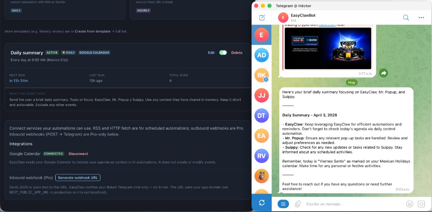Viewport: 432px width, 212px height.
Task: Toggle the Daily summary automation switch
Action: [x=223, y=53]
